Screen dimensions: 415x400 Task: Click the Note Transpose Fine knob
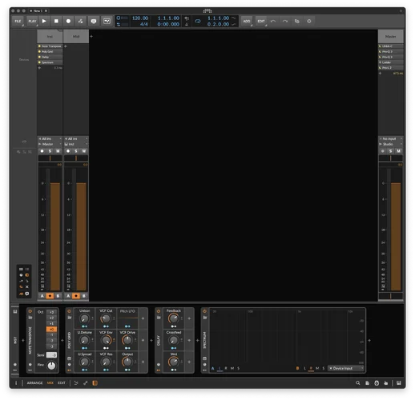click(x=51, y=366)
